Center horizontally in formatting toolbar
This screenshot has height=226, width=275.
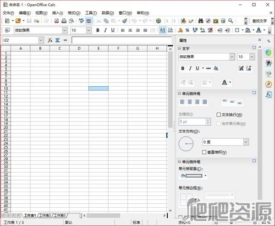click(130, 30)
